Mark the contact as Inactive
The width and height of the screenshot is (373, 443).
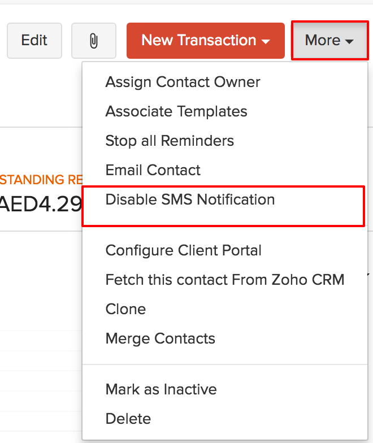[x=161, y=389]
